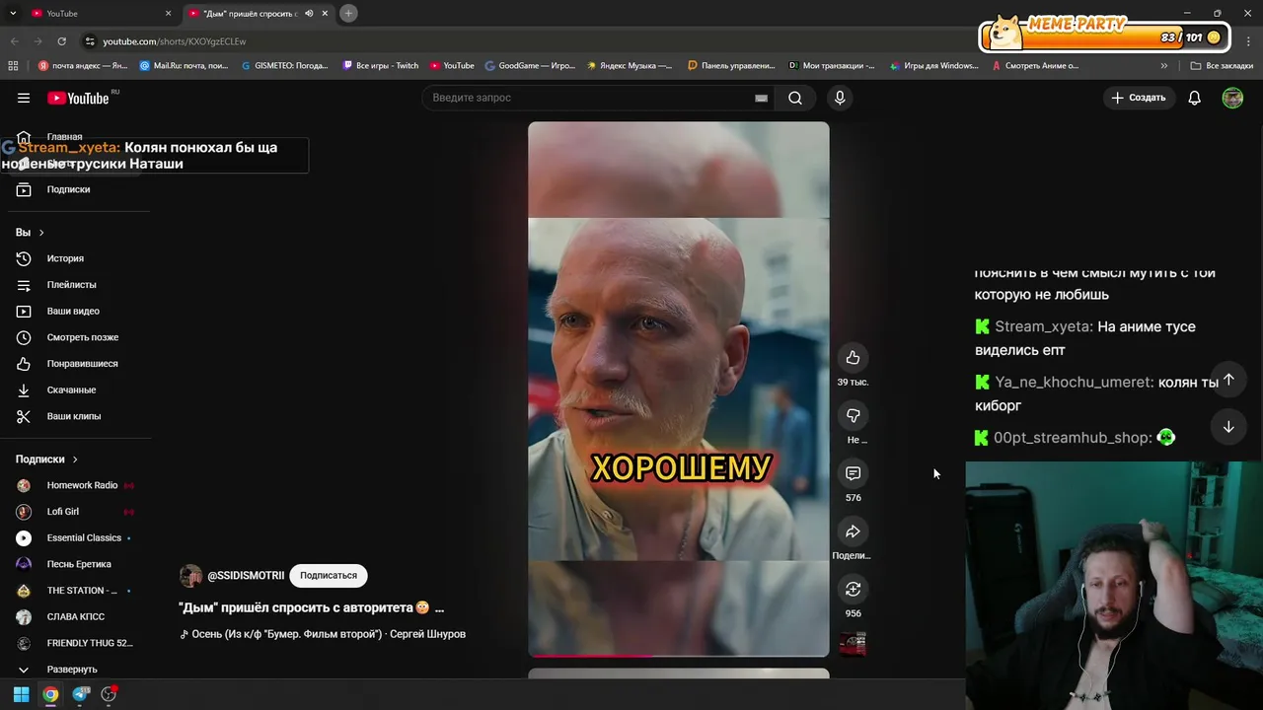Open Chrome from the taskbar

(x=50, y=694)
